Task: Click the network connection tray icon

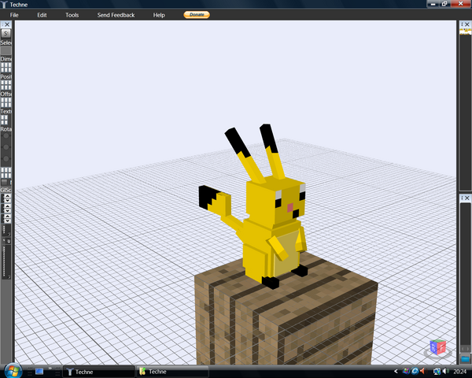Action: [437, 372]
